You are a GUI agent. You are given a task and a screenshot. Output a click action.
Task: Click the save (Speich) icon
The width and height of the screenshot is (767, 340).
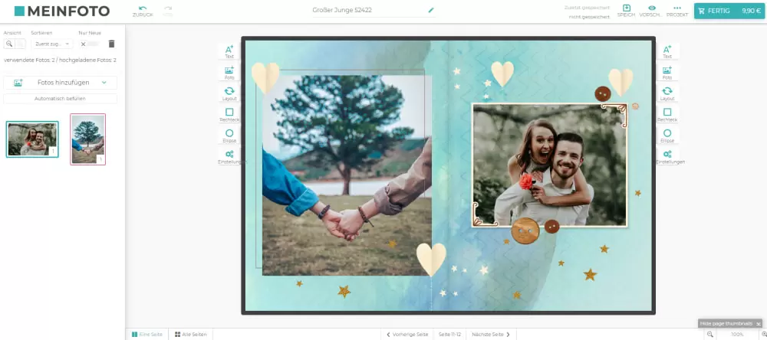[626, 10]
